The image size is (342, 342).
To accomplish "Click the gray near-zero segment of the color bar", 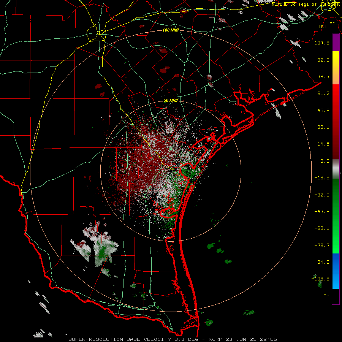I will pyautogui.click(x=336, y=169).
